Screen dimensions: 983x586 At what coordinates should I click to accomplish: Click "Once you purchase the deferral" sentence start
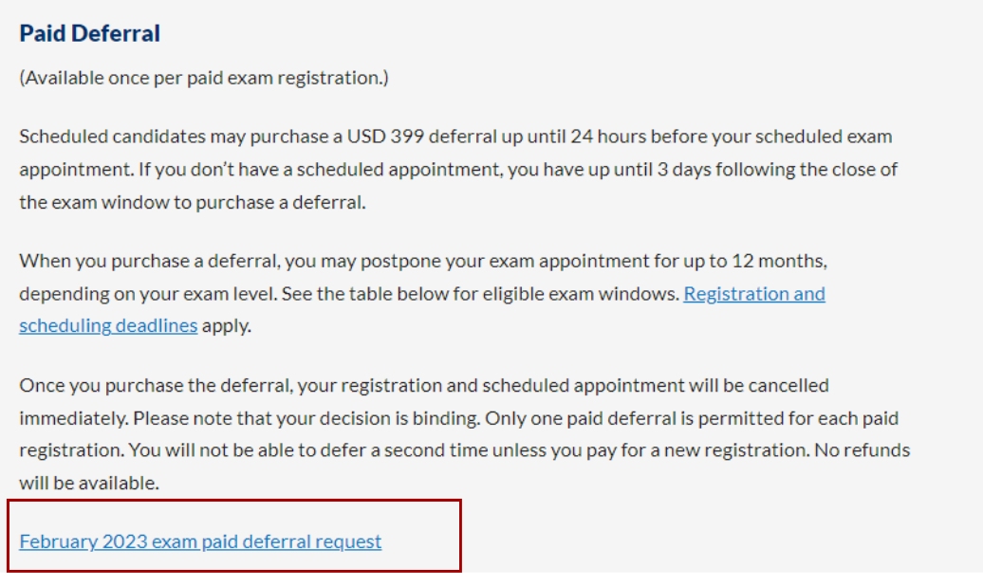coord(156,385)
